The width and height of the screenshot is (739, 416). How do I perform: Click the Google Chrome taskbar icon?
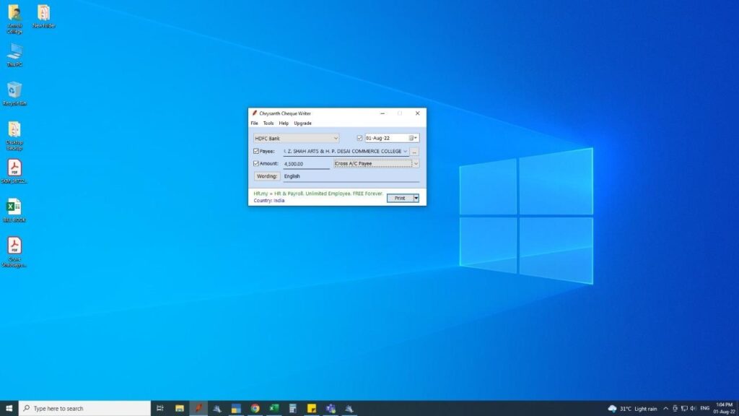[x=255, y=408]
